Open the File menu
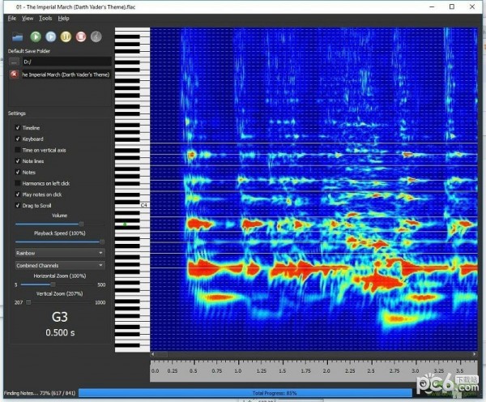 (x=12, y=19)
